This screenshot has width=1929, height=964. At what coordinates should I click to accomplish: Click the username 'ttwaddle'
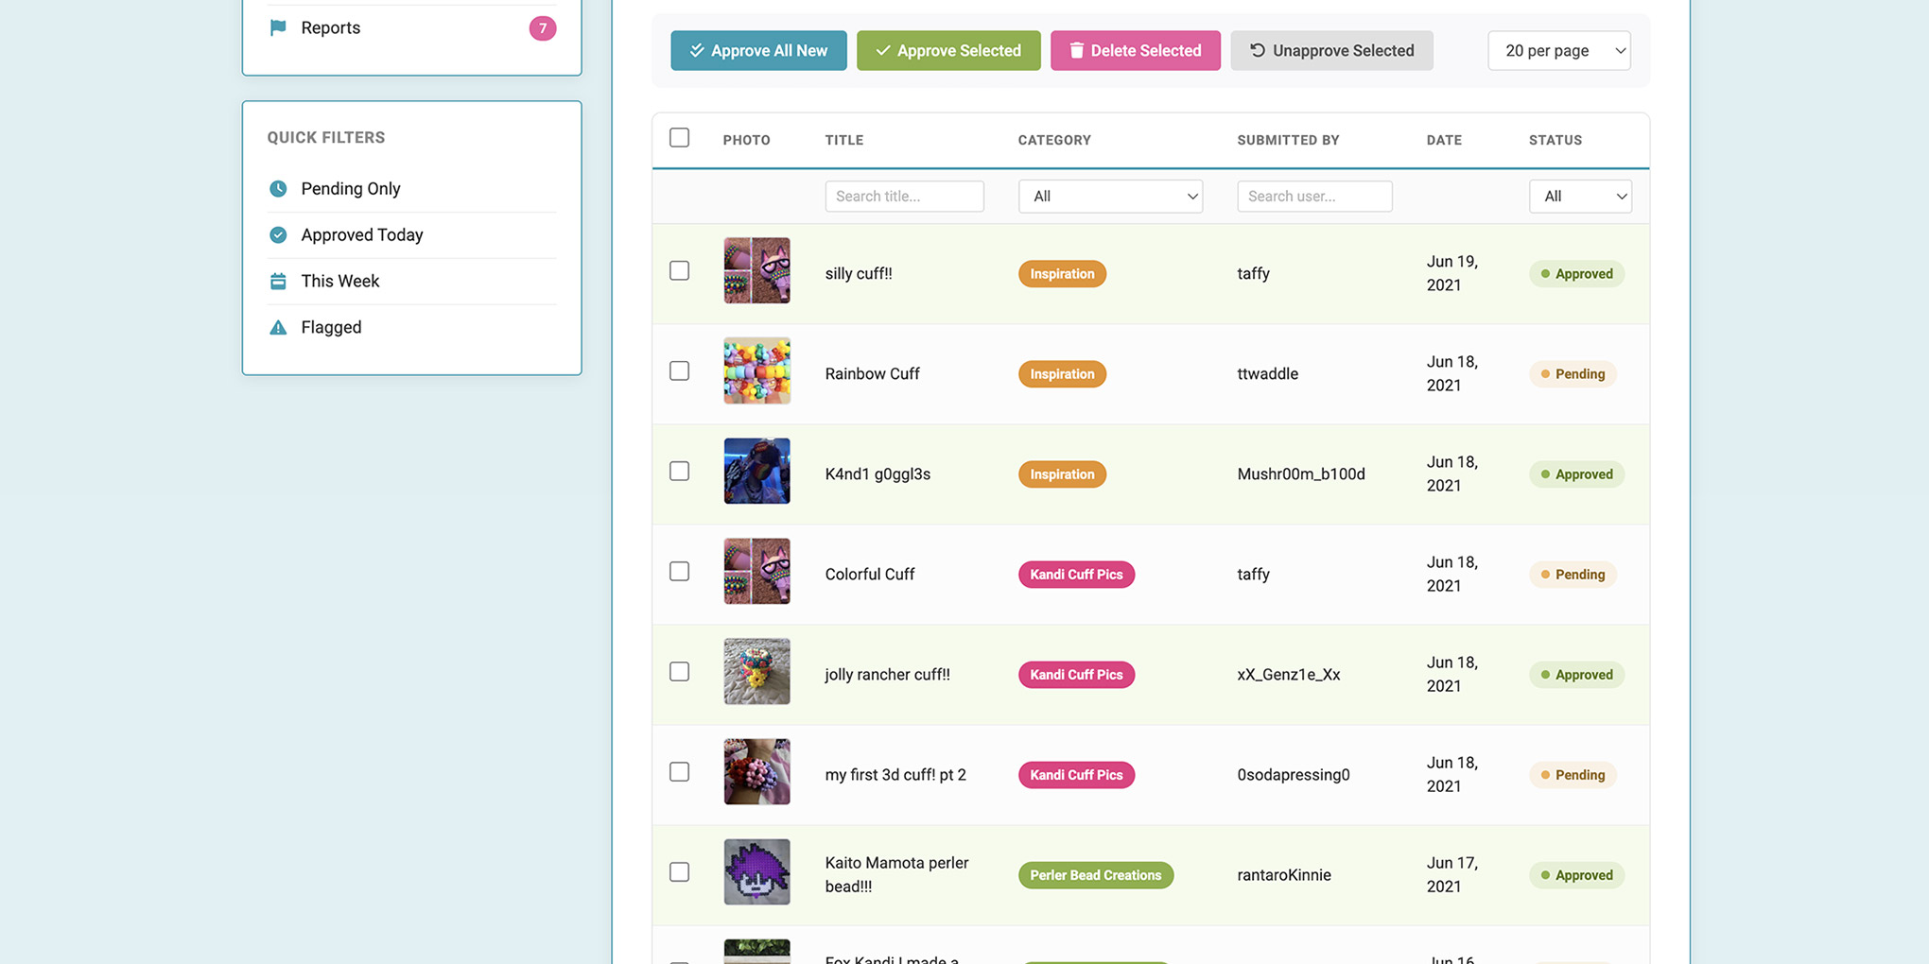(1267, 373)
